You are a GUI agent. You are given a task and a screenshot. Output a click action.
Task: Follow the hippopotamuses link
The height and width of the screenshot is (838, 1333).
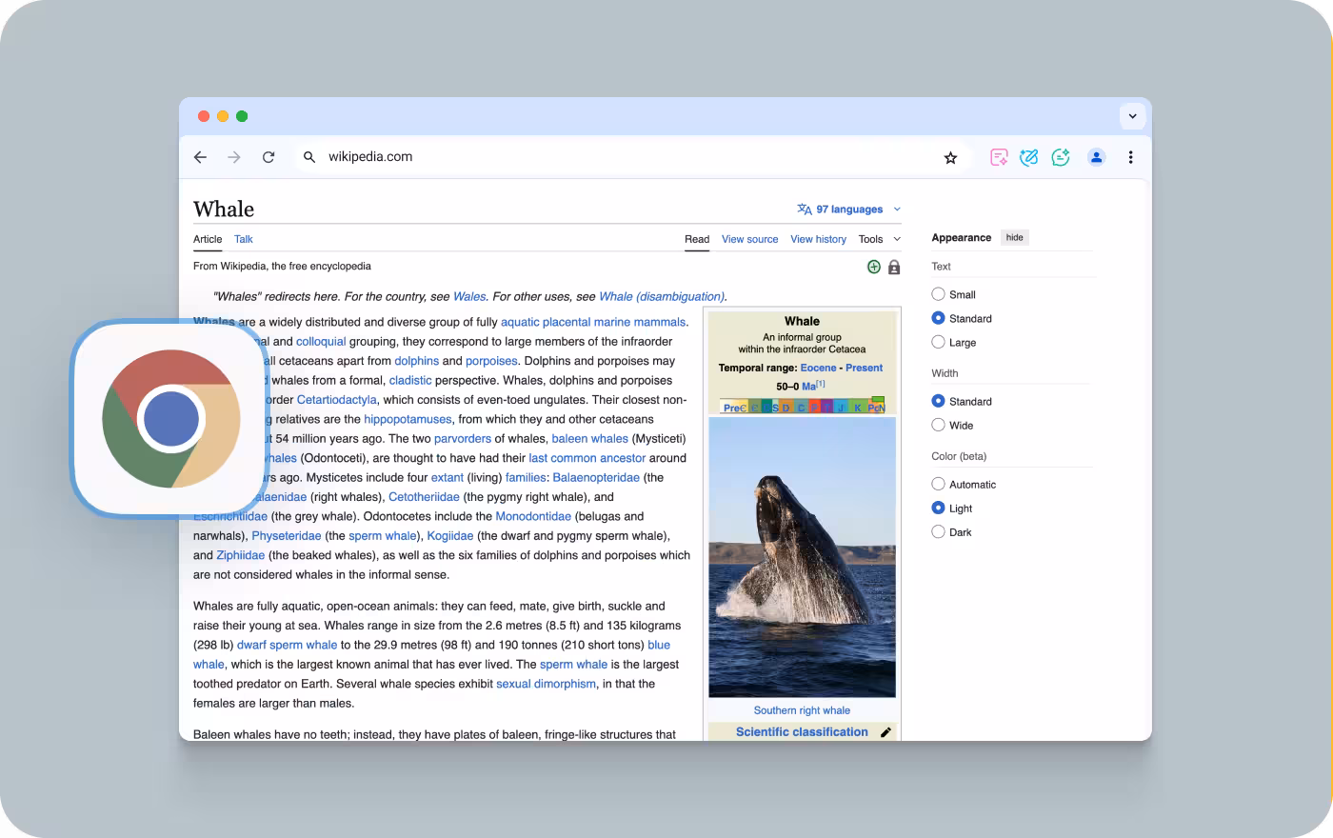click(x=408, y=419)
